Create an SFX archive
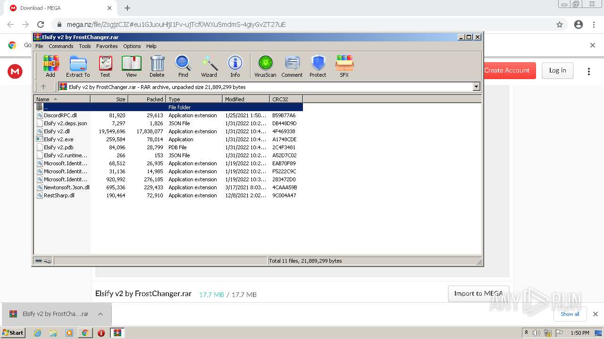The height and width of the screenshot is (339, 604). pos(344,66)
